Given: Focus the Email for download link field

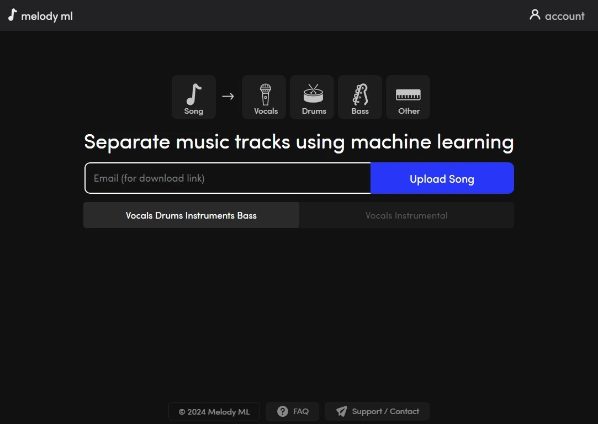Looking at the screenshot, I should coord(227,178).
